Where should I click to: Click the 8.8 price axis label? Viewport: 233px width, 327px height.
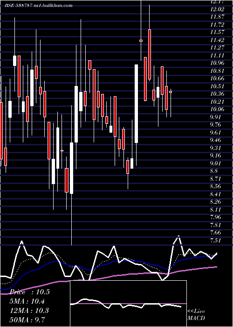[214, 171]
